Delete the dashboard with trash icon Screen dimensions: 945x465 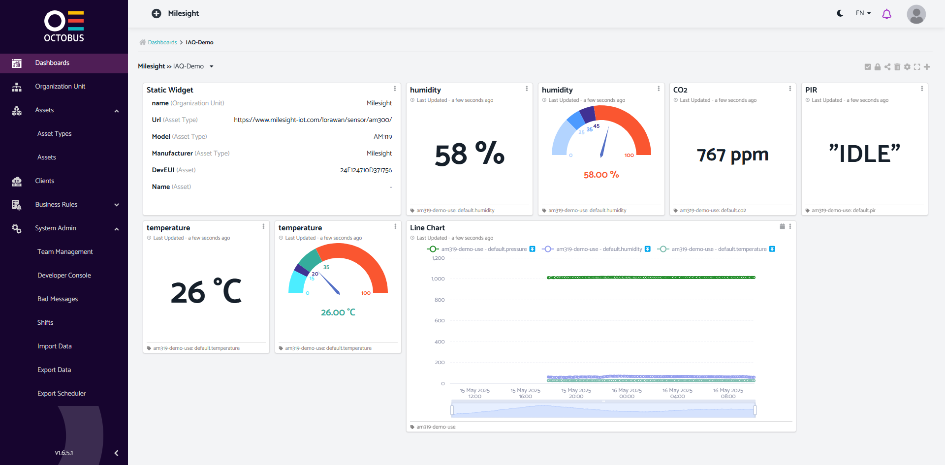tap(897, 67)
